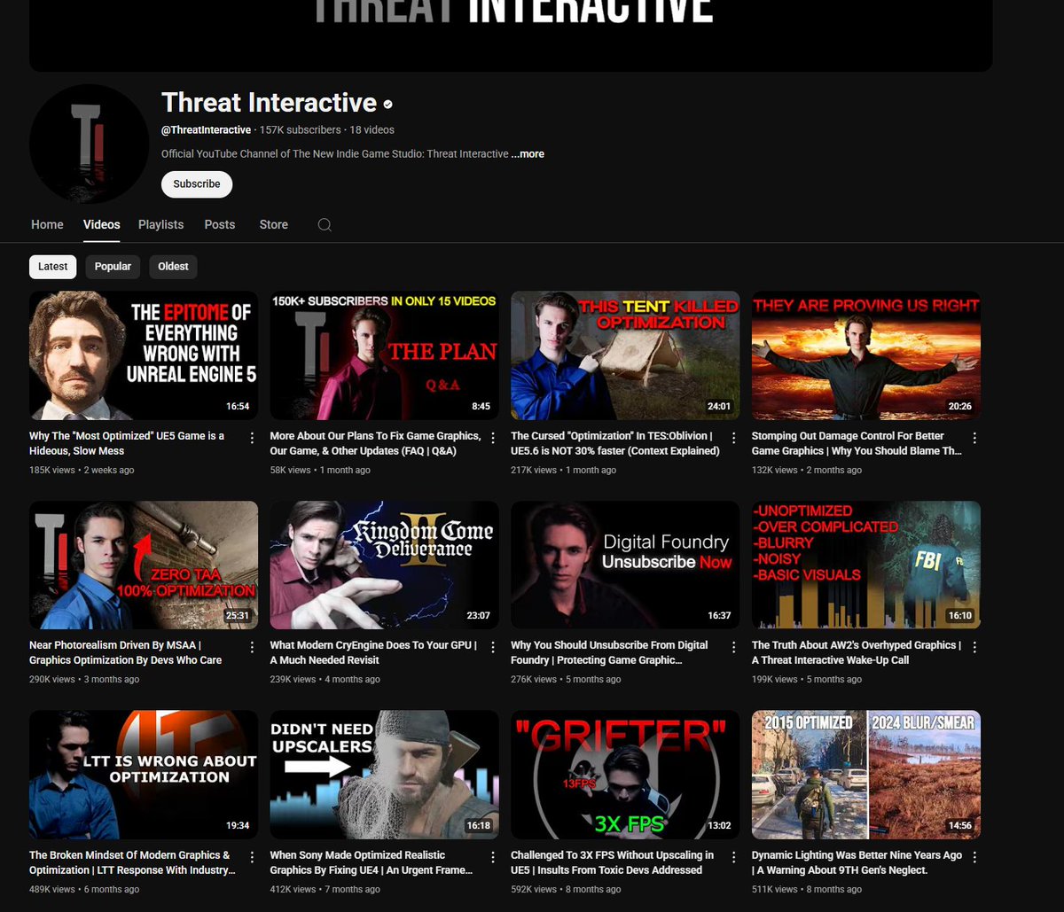
Task: Open Didn't Need Upscalers thumbnail
Action: (x=385, y=775)
